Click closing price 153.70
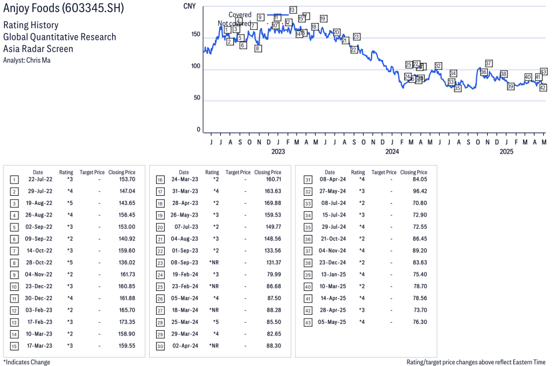 click(127, 180)
